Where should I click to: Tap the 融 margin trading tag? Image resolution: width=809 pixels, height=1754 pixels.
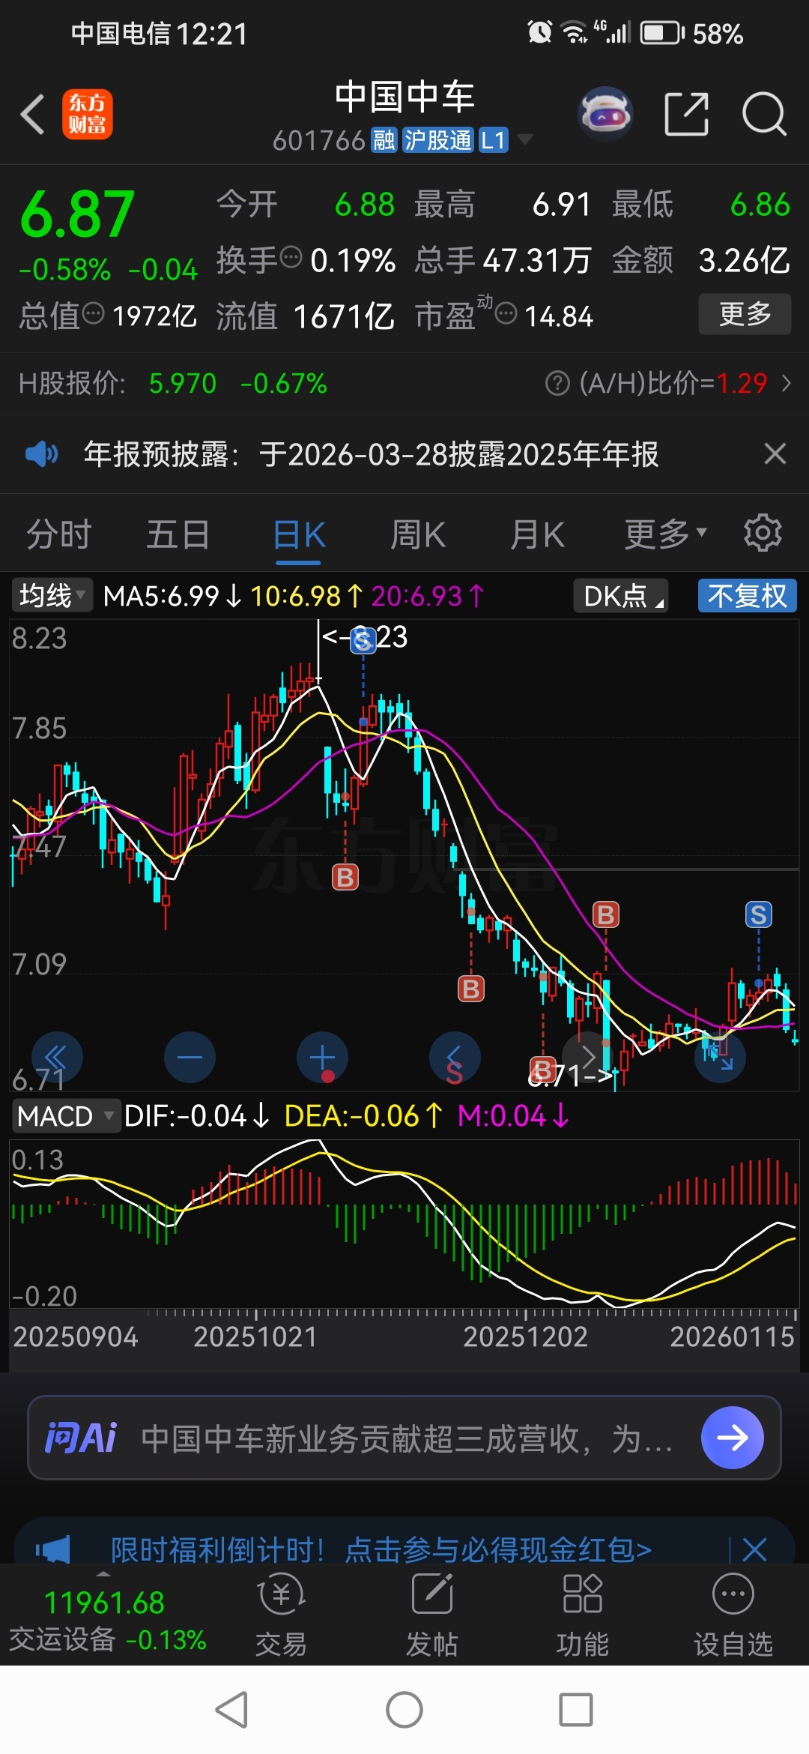tap(384, 140)
